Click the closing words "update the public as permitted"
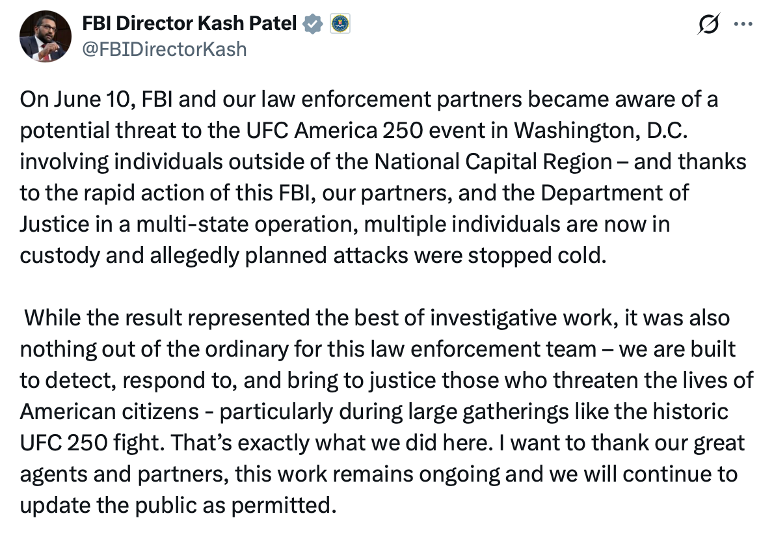 point(178,506)
